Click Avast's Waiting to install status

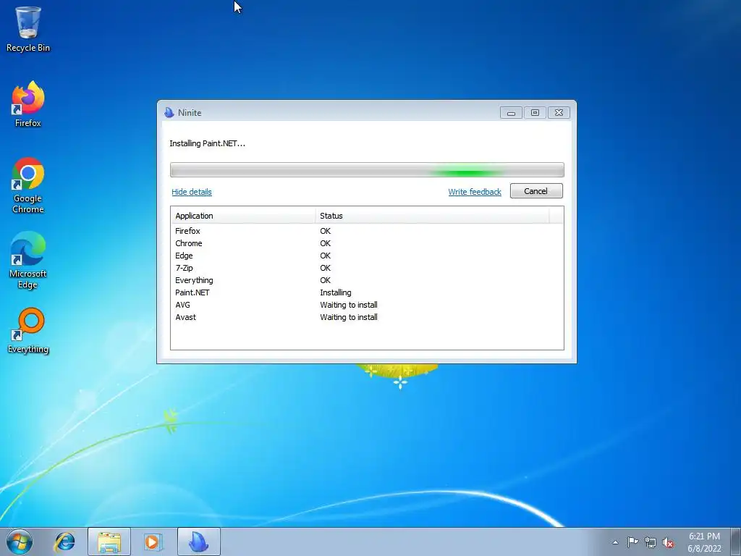[x=349, y=317]
